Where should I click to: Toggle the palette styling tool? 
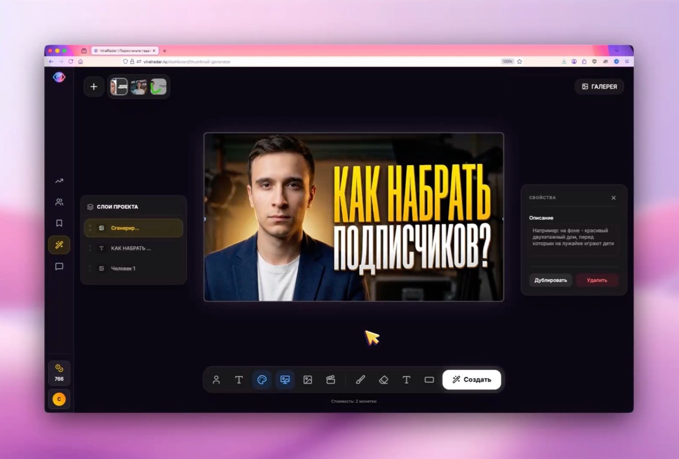(262, 379)
